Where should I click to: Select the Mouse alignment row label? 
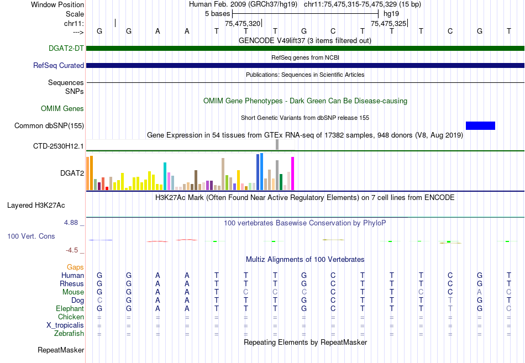click(x=73, y=292)
